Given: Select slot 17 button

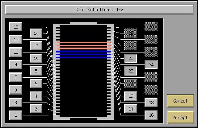Looking at the screenshot, I should point(131,109).
